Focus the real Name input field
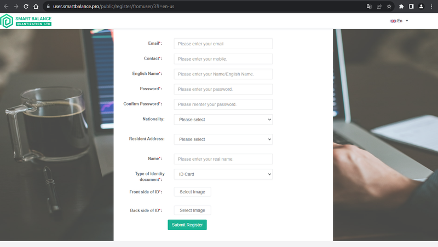Viewport: 438px width, 247px height. tap(223, 159)
